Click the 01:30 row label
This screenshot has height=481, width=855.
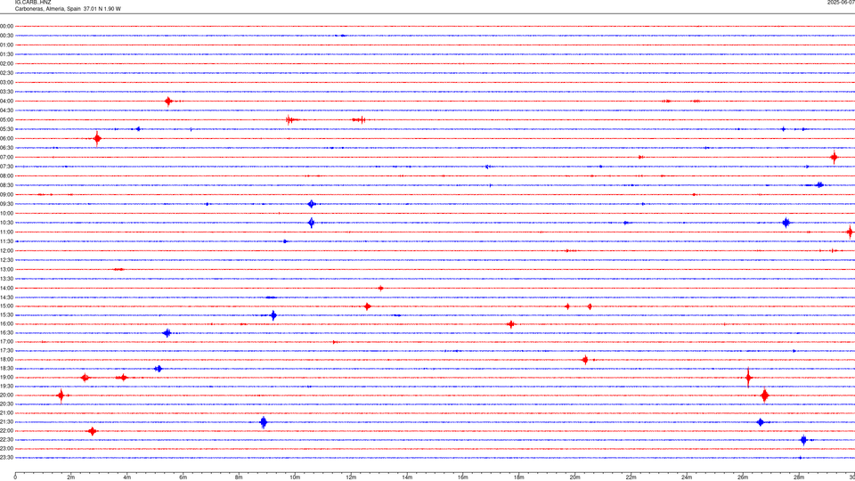6,54
